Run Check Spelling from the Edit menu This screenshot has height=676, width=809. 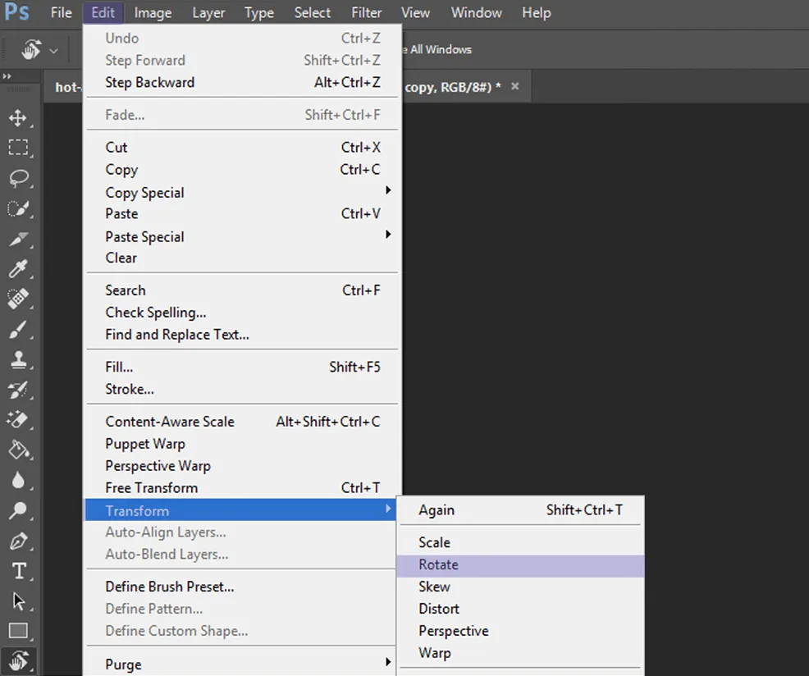(242, 313)
